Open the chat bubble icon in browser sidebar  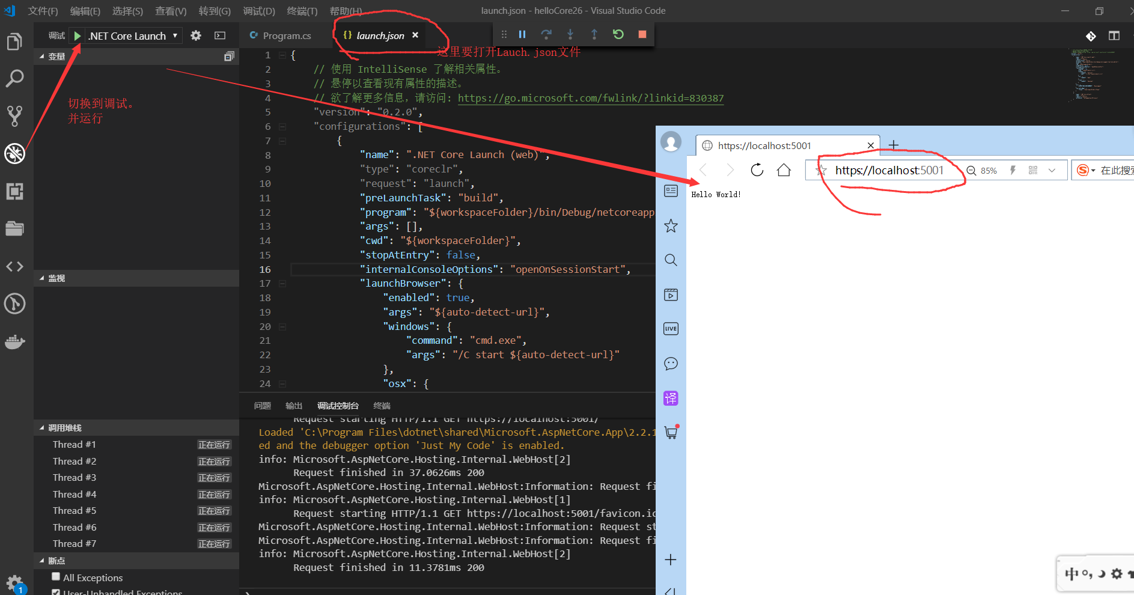coord(671,364)
